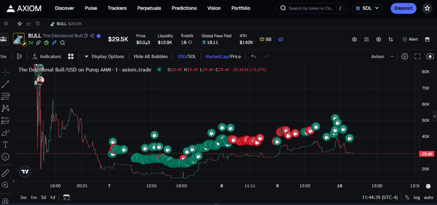Screen dimensions: 437x205
Task: Copy the BULL token address
Action: pyautogui.click(x=86, y=36)
